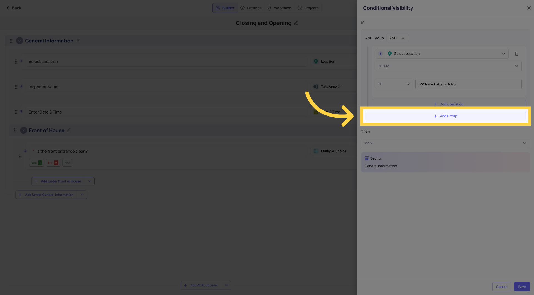Image resolution: width=534 pixels, height=295 pixels.
Task: Click Add Condition
Action: (x=449, y=104)
